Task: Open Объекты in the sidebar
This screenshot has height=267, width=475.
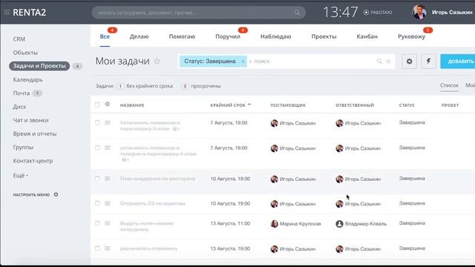Action: click(25, 53)
